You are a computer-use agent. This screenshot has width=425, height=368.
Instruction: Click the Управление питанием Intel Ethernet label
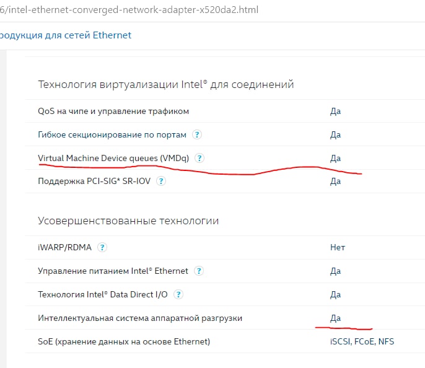point(113,271)
